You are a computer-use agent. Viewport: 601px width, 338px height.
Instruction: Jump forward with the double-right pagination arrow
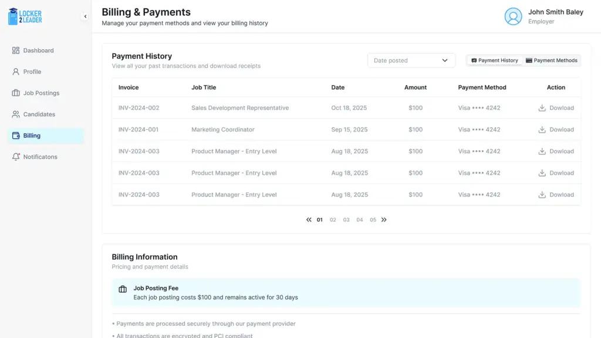pyautogui.click(x=384, y=220)
